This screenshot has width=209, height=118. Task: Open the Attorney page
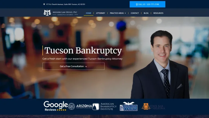pyautogui.click(x=100, y=13)
